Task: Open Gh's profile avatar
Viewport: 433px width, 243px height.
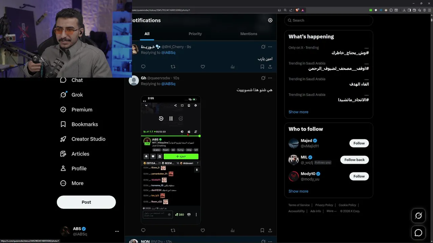Action: coord(134,81)
